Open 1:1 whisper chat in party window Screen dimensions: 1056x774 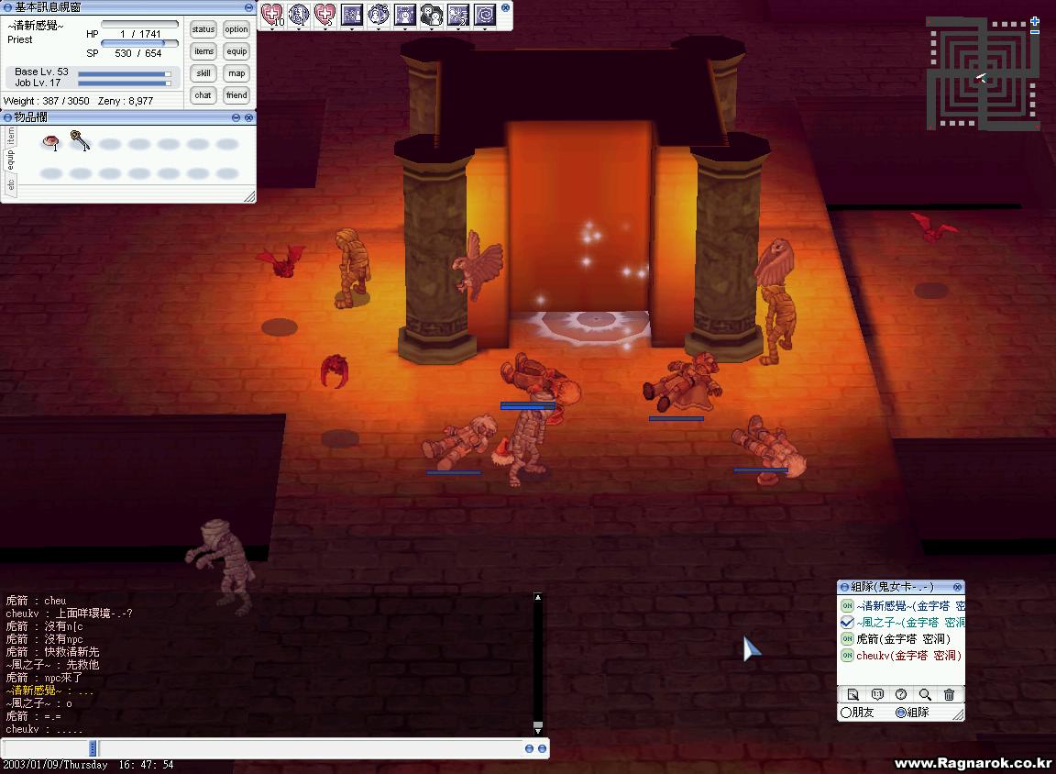click(x=877, y=694)
